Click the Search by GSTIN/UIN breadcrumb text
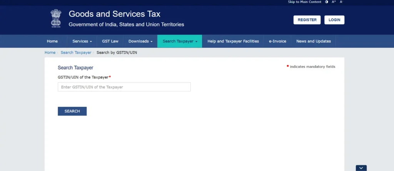The width and height of the screenshot is (394, 171). [x=117, y=53]
